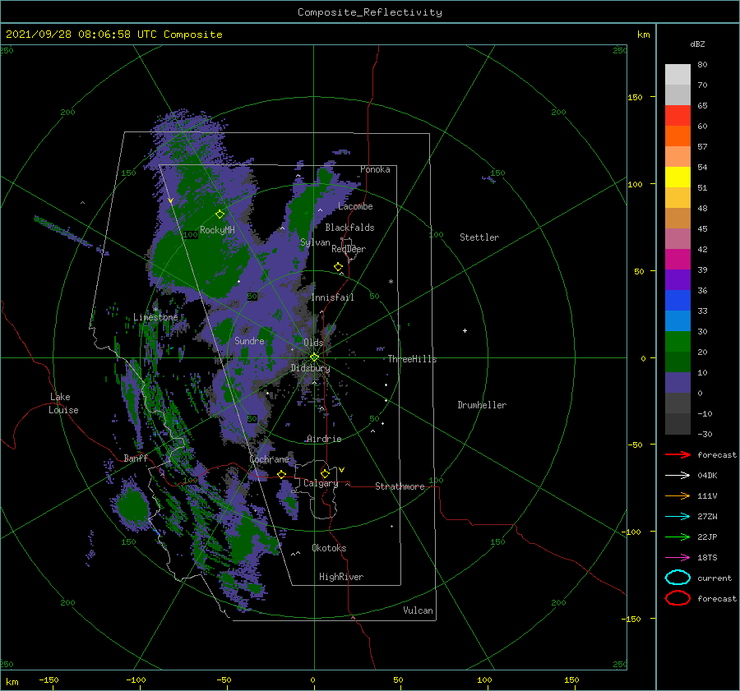
Task: Click the 150 tick on right km axis
Action: pos(635,97)
